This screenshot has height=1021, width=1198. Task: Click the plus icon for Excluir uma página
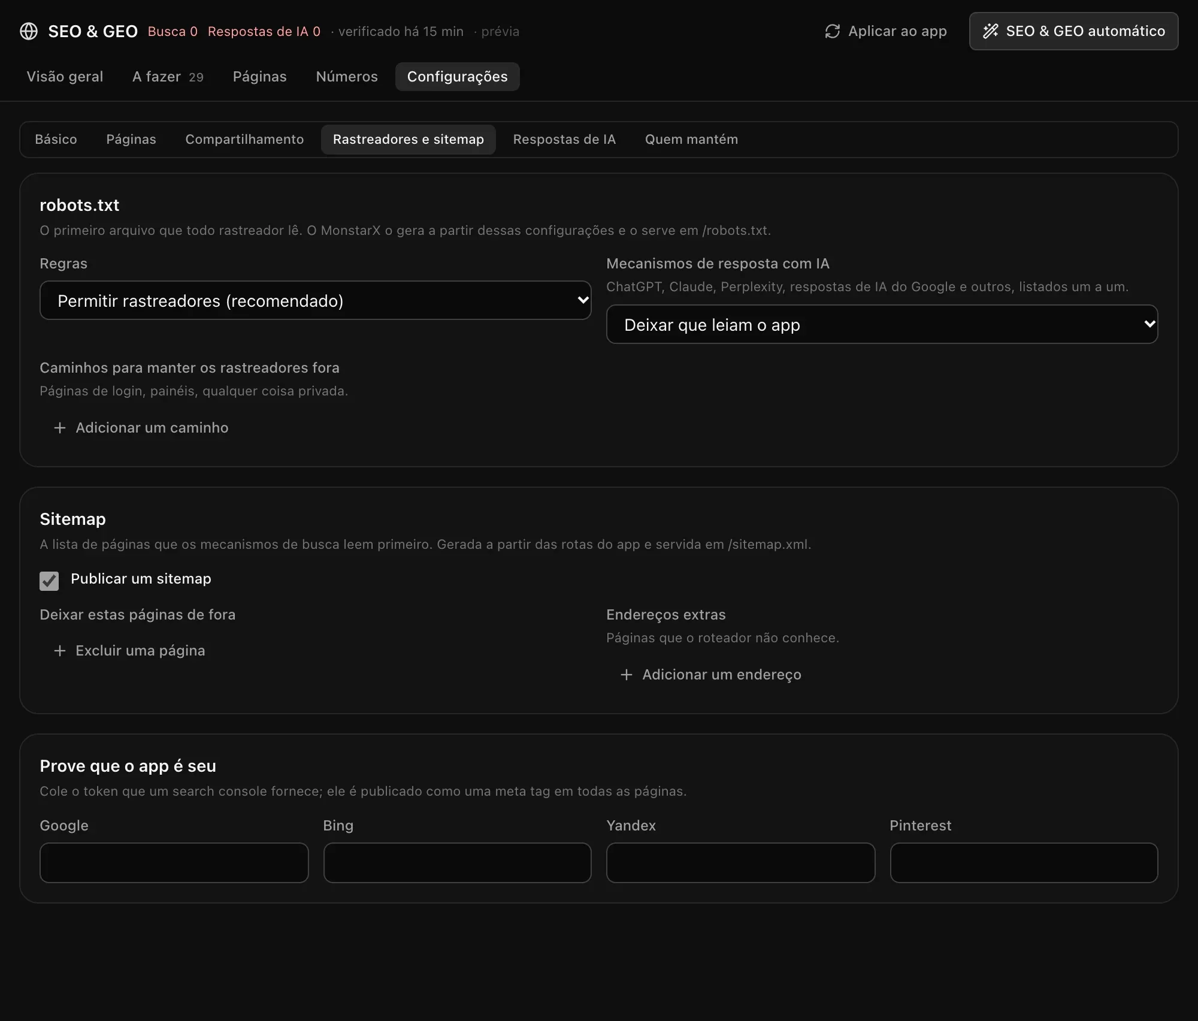60,651
